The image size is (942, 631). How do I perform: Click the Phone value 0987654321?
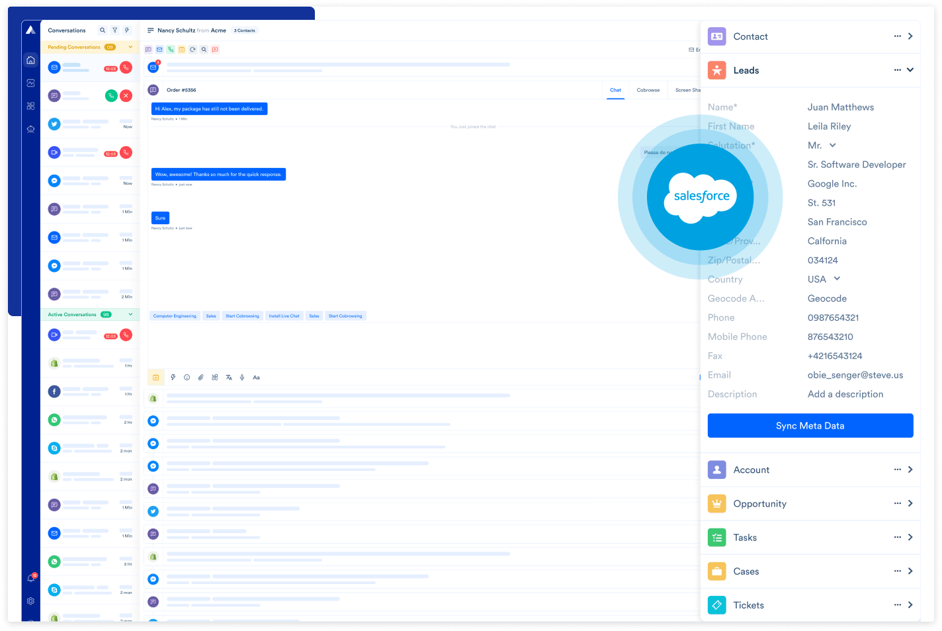(833, 317)
